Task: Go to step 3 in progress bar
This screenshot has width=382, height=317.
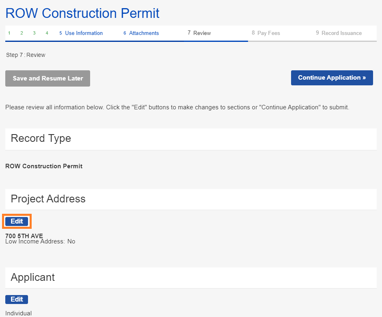Action: pyautogui.click(x=35, y=33)
